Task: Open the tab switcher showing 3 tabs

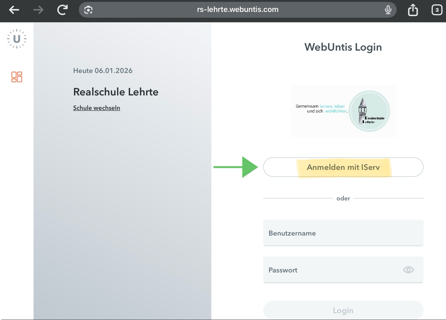Action: pyautogui.click(x=437, y=10)
